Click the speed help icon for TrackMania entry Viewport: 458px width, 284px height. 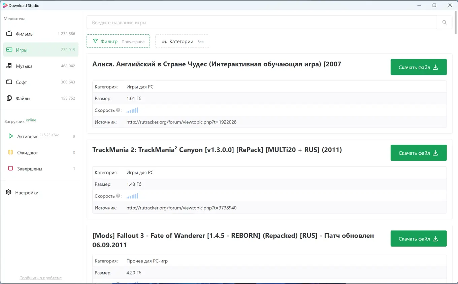tap(118, 196)
